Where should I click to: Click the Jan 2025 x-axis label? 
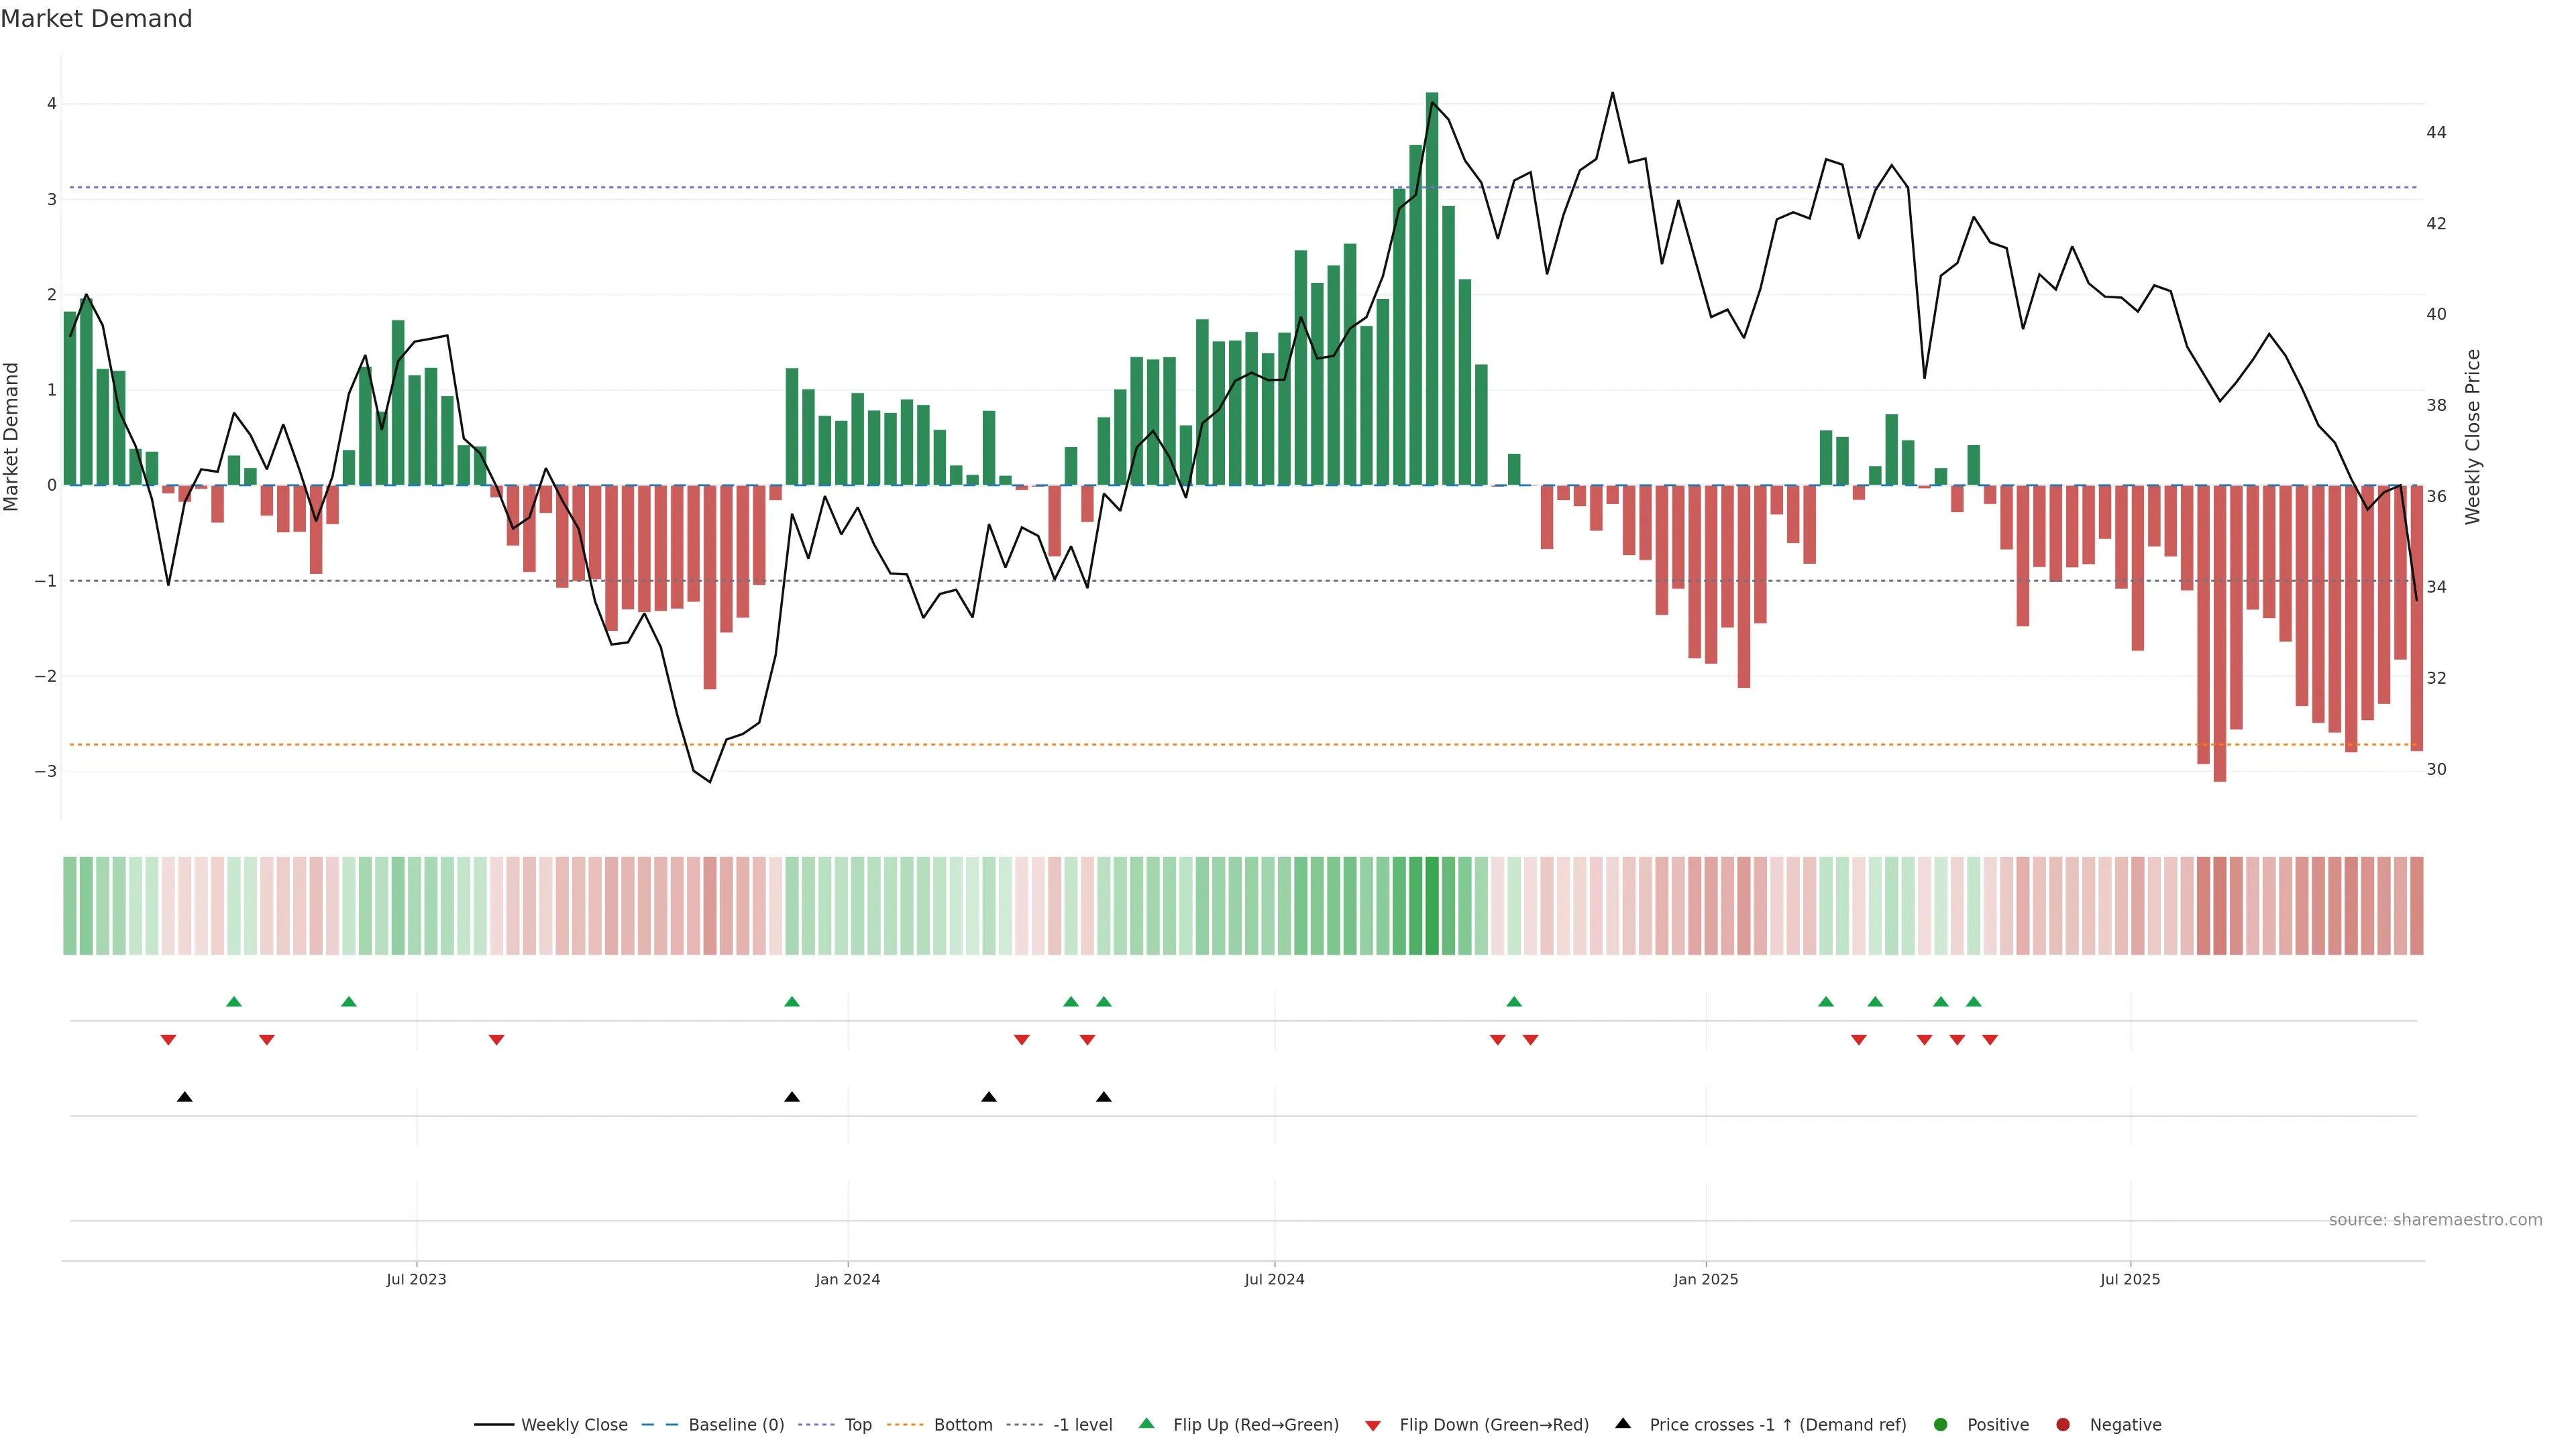(1705, 1279)
